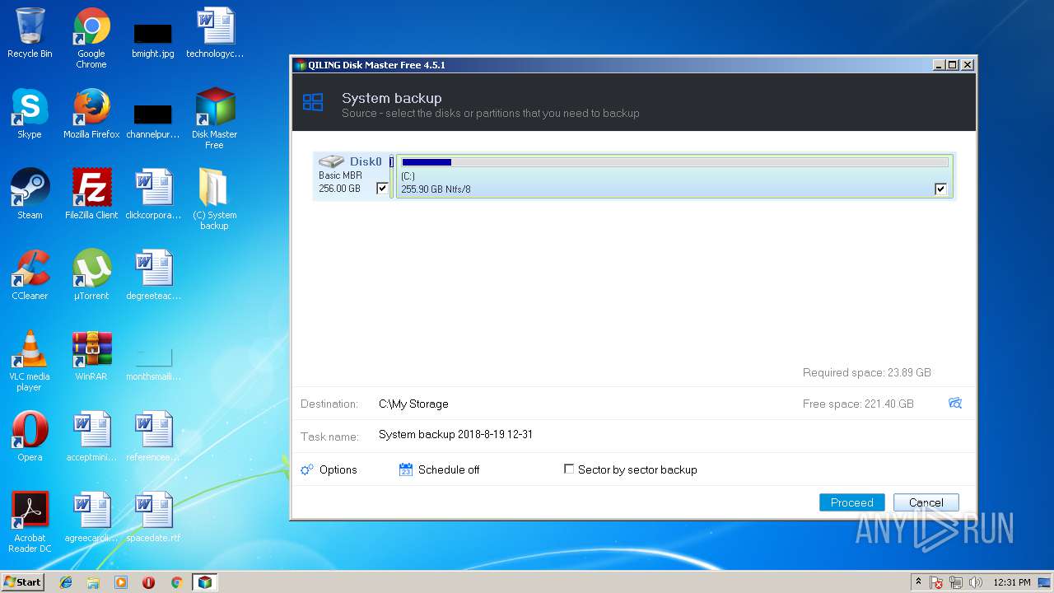The height and width of the screenshot is (593, 1054).
Task: Open Chrome from the taskbar
Action: coord(176,582)
